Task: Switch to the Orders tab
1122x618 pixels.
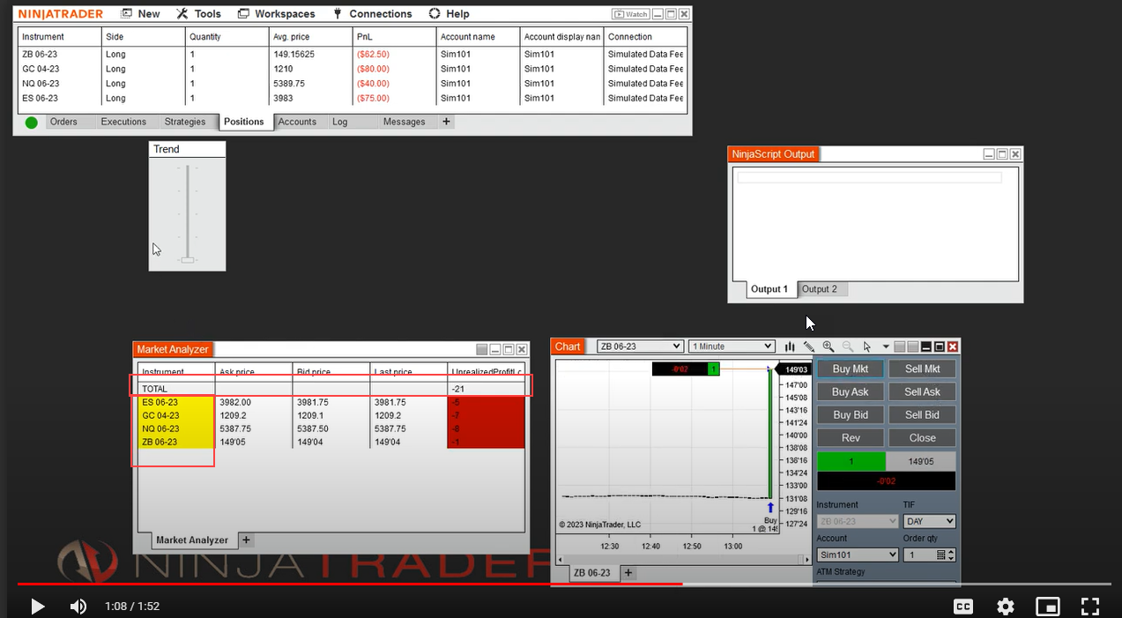Action: [x=63, y=122]
